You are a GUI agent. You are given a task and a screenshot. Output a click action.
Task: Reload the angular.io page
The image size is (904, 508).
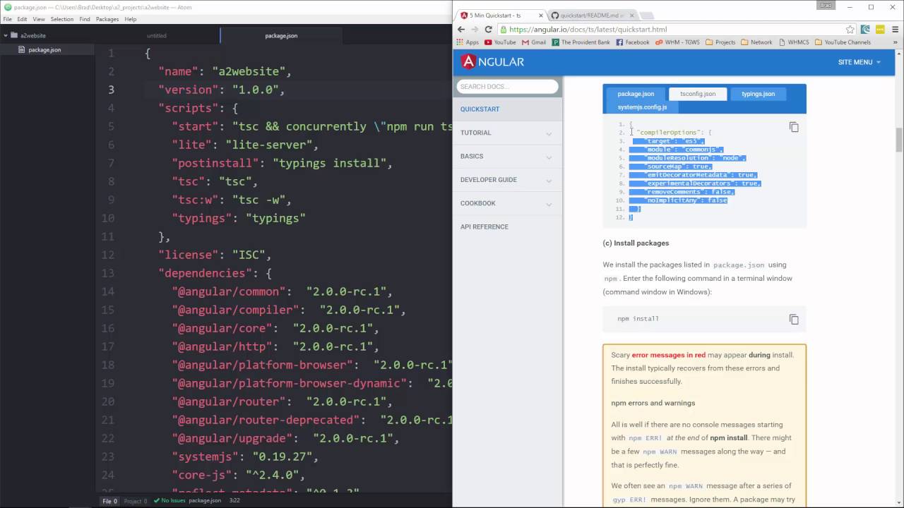(488, 30)
